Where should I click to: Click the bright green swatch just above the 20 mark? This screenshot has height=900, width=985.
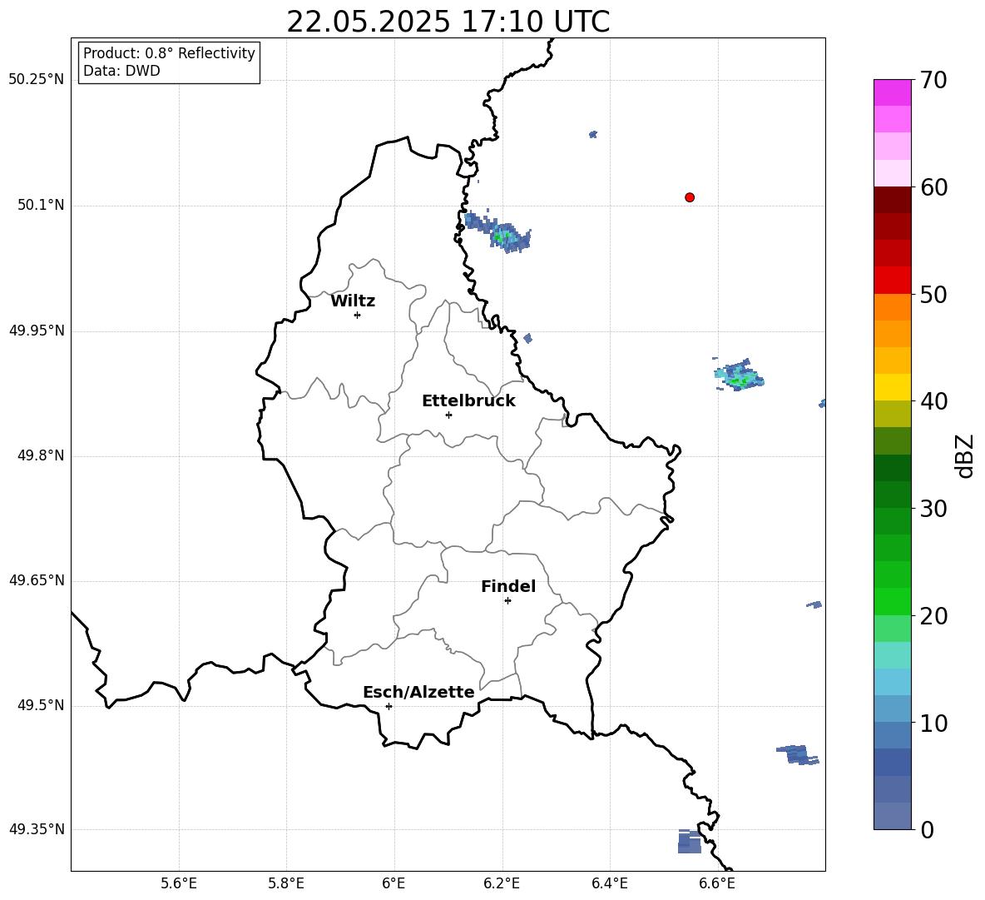pyautogui.click(x=893, y=601)
